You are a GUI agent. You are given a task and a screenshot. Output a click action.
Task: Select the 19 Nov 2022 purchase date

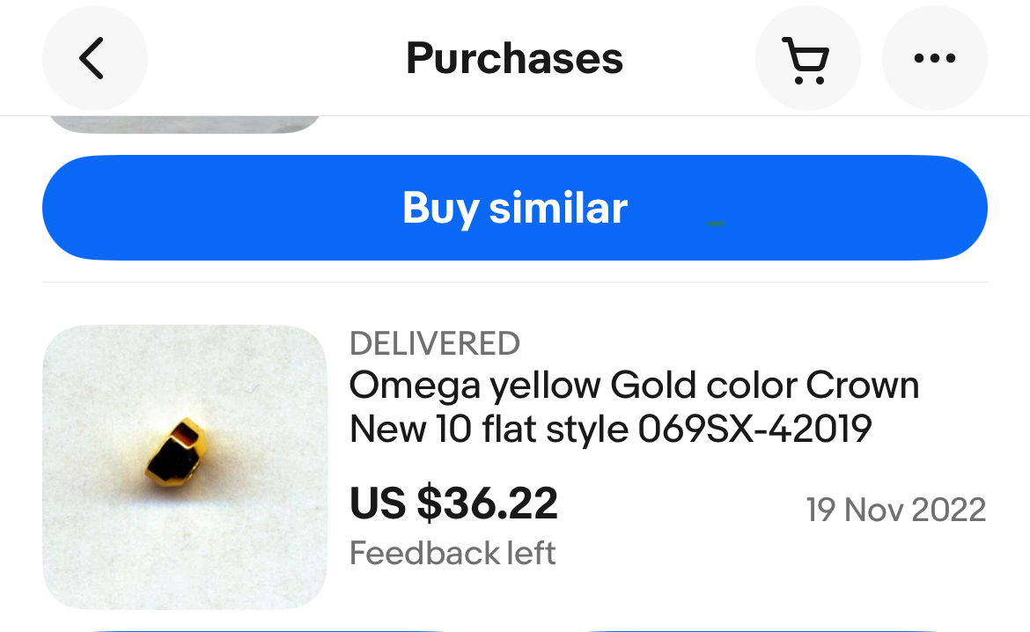[895, 510]
